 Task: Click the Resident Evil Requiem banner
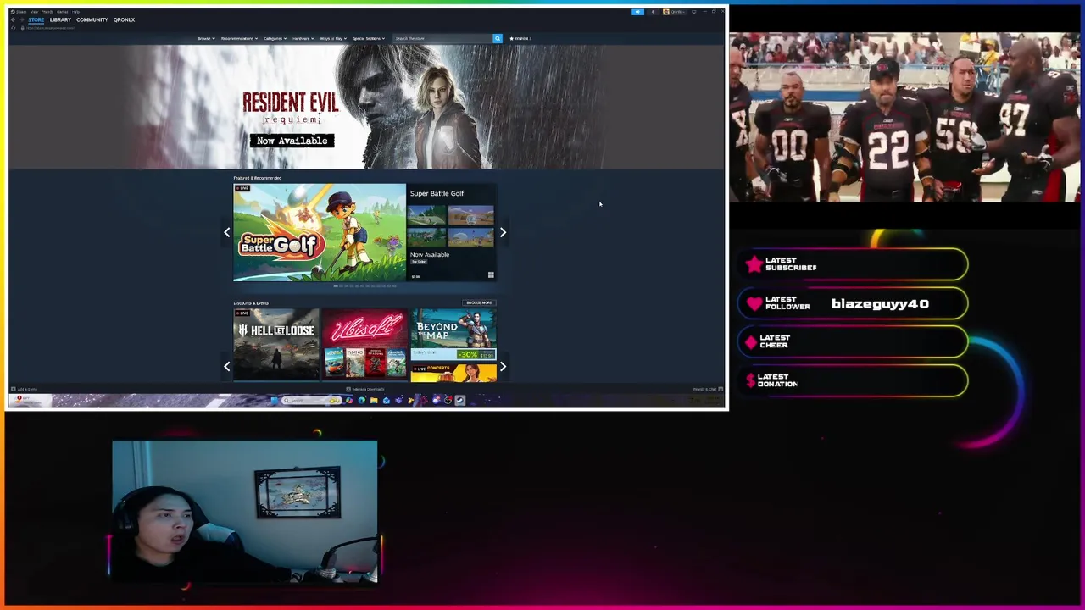[x=367, y=107]
